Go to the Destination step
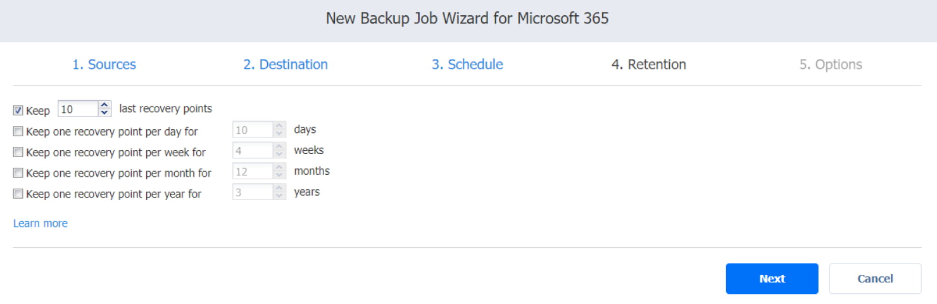The width and height of the screenshot is (937, 304). pyautogui.click(x=286, y=65)
